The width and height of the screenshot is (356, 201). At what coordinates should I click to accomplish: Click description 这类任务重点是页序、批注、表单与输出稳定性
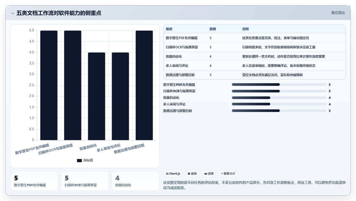276,38
